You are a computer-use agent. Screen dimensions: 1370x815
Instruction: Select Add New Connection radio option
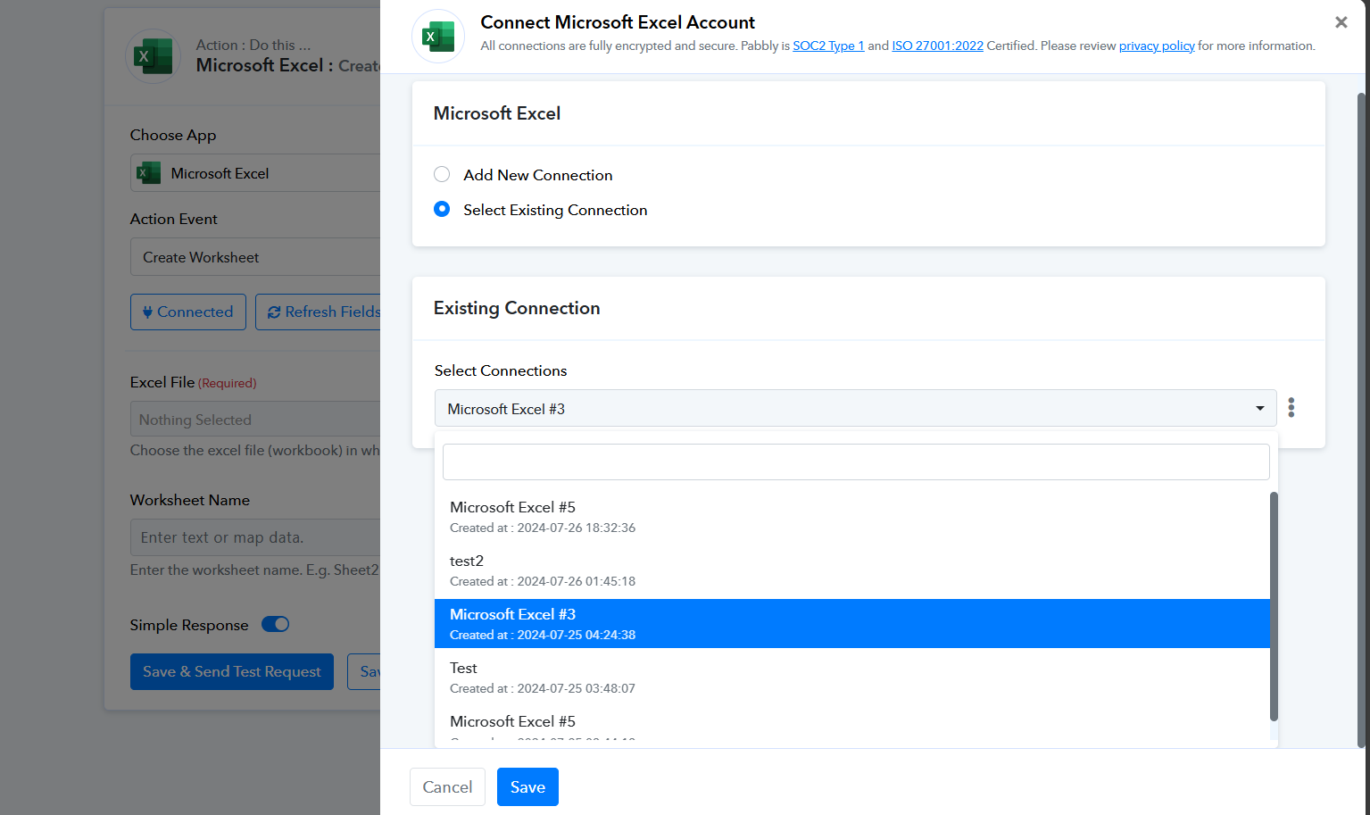[442, 174]
